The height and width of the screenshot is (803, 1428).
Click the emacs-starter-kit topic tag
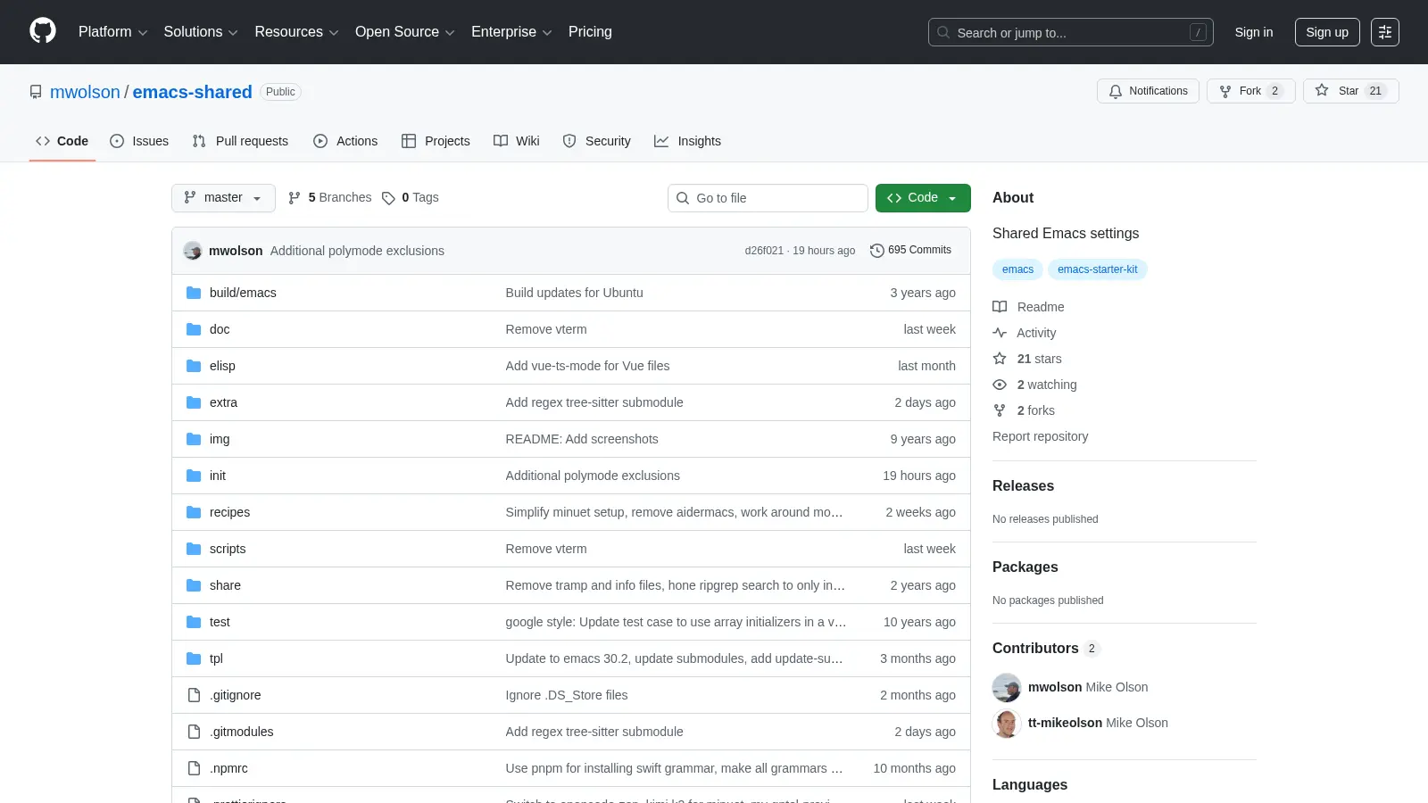[1098, 269]
